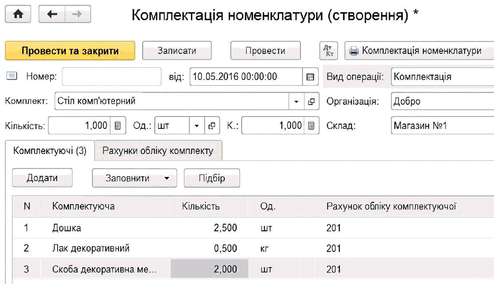Screen dimensions: 494x284
Task: Switch to Рахунки обліку комплекту tab
Action: [x=158, y=151]
